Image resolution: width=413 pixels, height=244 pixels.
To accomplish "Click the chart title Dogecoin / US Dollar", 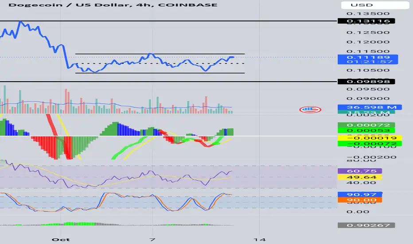I will click(x=69, y=5).
